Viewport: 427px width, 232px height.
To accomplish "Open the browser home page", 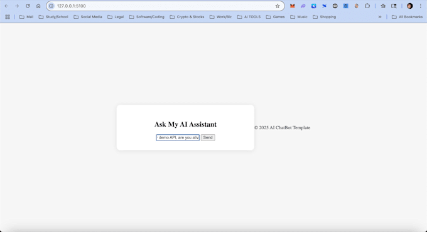I will click(38, 6).
